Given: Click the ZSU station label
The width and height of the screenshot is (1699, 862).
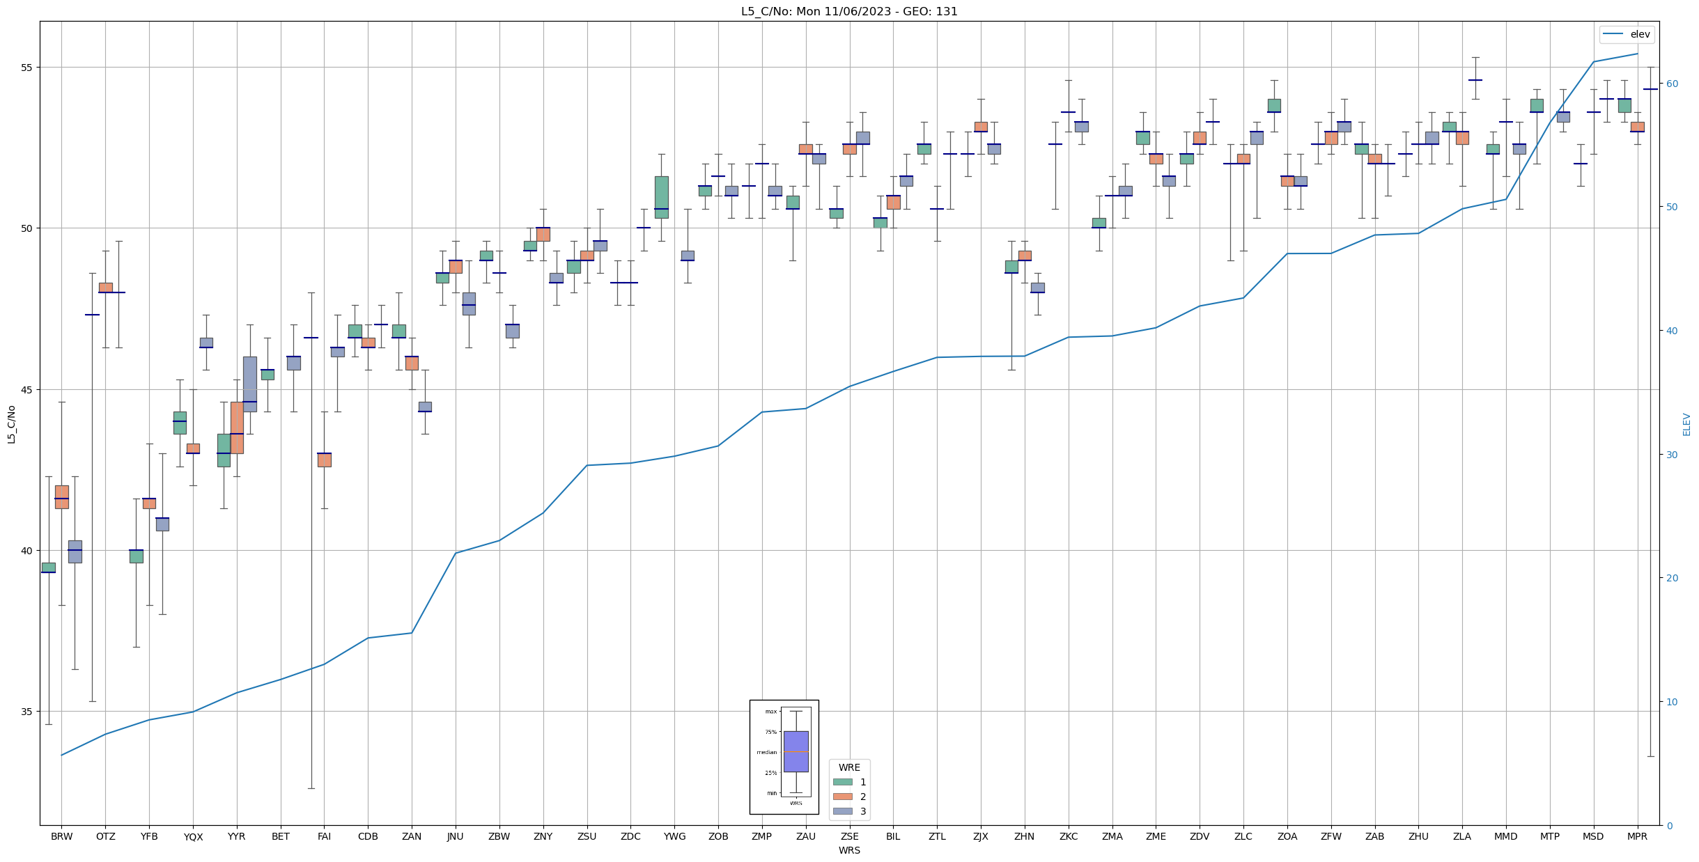Looking at the screenshot, I should (x=587, y=837).
